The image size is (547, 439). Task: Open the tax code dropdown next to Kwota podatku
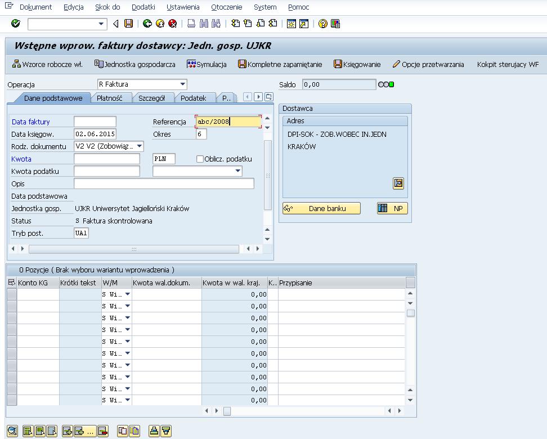237,171
